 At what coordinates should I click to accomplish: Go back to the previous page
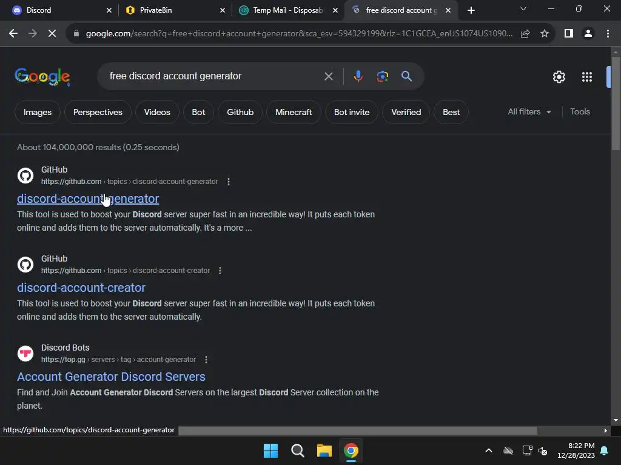point(13,34)
